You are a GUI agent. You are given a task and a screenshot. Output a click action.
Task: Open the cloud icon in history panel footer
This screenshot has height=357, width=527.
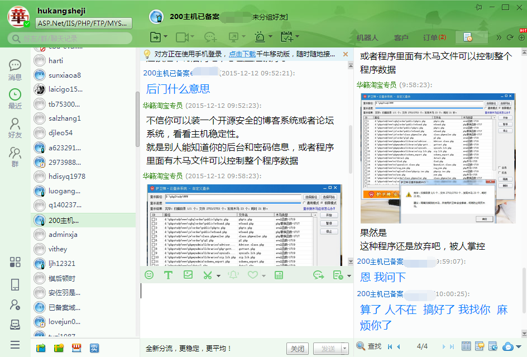coord(508,346)
